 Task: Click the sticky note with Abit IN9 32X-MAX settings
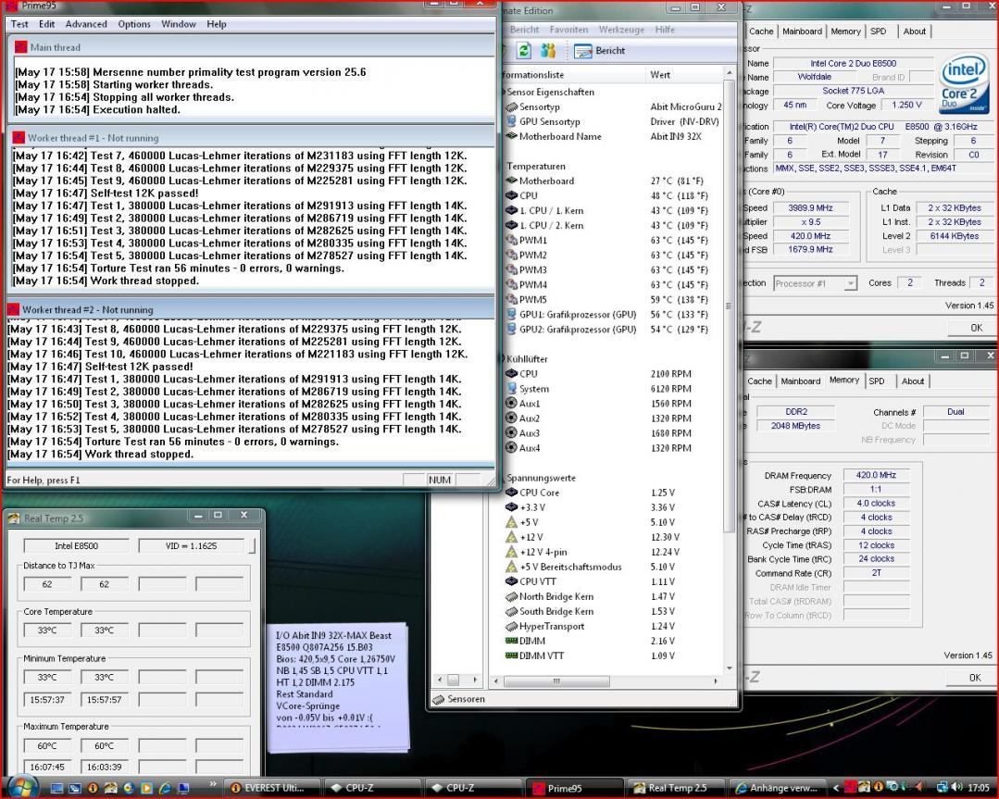point(338,686)
